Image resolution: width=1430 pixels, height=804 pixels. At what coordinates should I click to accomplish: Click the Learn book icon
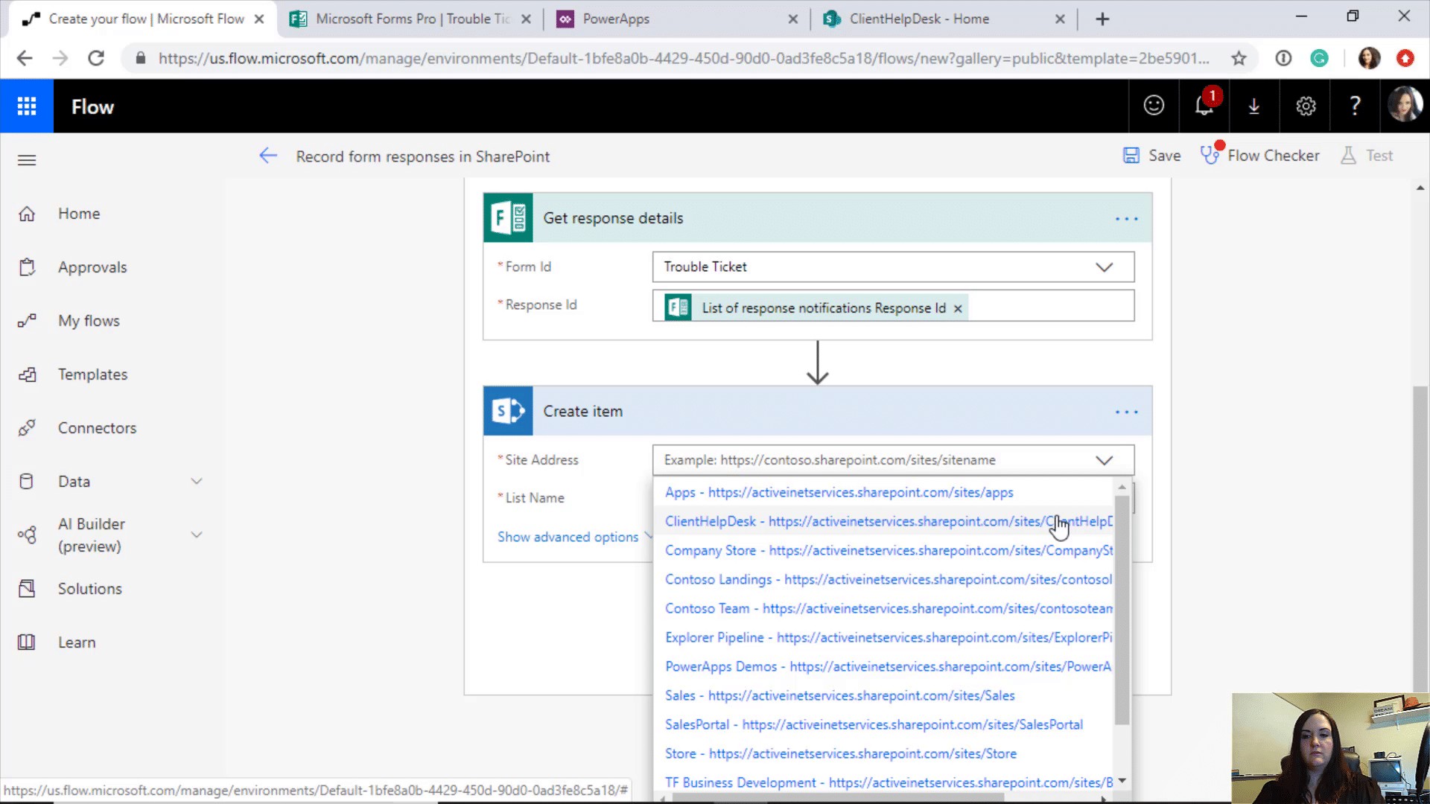coord(27,642)
